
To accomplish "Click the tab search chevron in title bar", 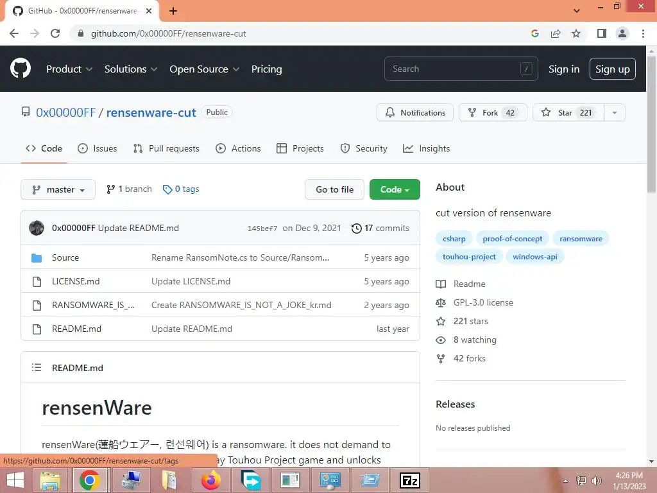I will click(577, 11).
